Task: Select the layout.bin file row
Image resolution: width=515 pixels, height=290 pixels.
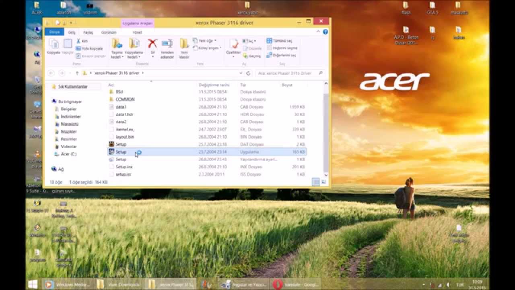Action: pos(207,137)
